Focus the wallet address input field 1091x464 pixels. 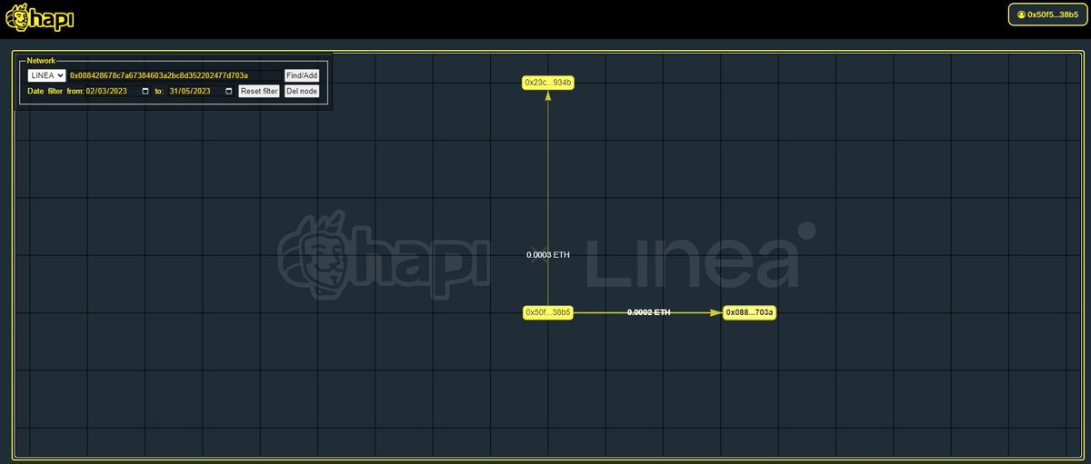coord(175,75)
